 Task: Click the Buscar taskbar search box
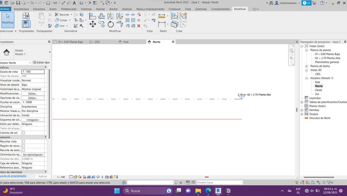click(x=148, y=191)
